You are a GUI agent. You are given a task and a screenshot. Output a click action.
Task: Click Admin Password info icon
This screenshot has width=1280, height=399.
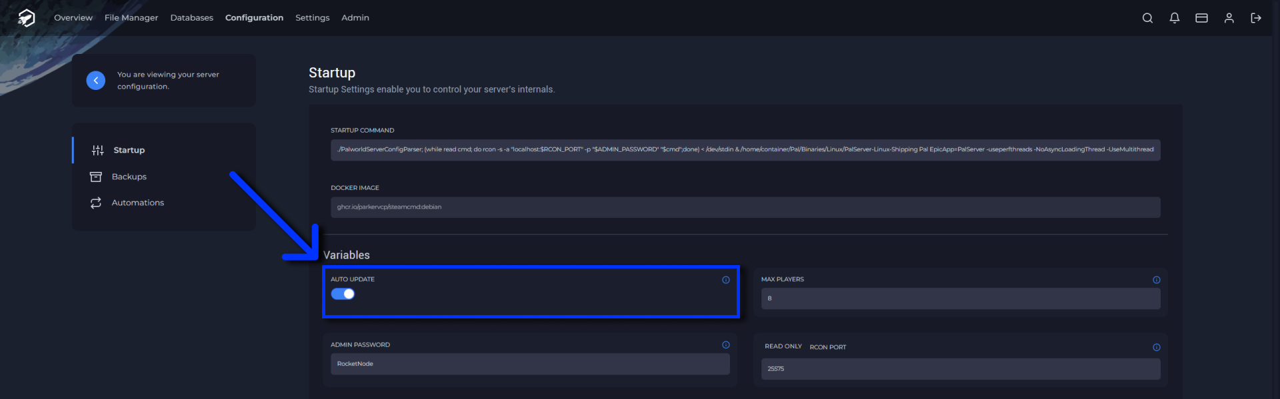(726, 345)
